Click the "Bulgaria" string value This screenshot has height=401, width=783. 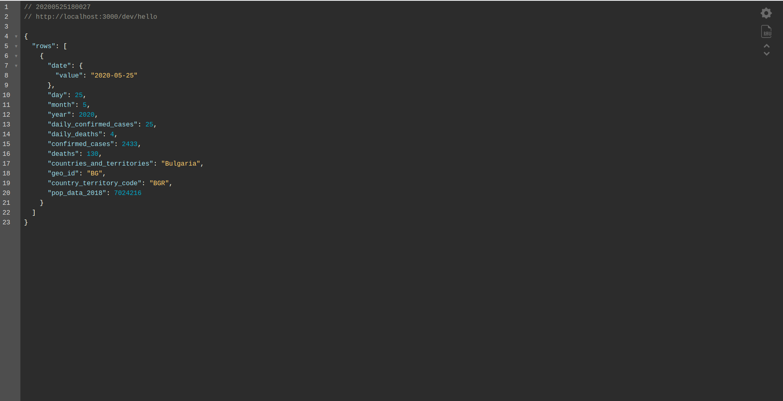point(181,164)
